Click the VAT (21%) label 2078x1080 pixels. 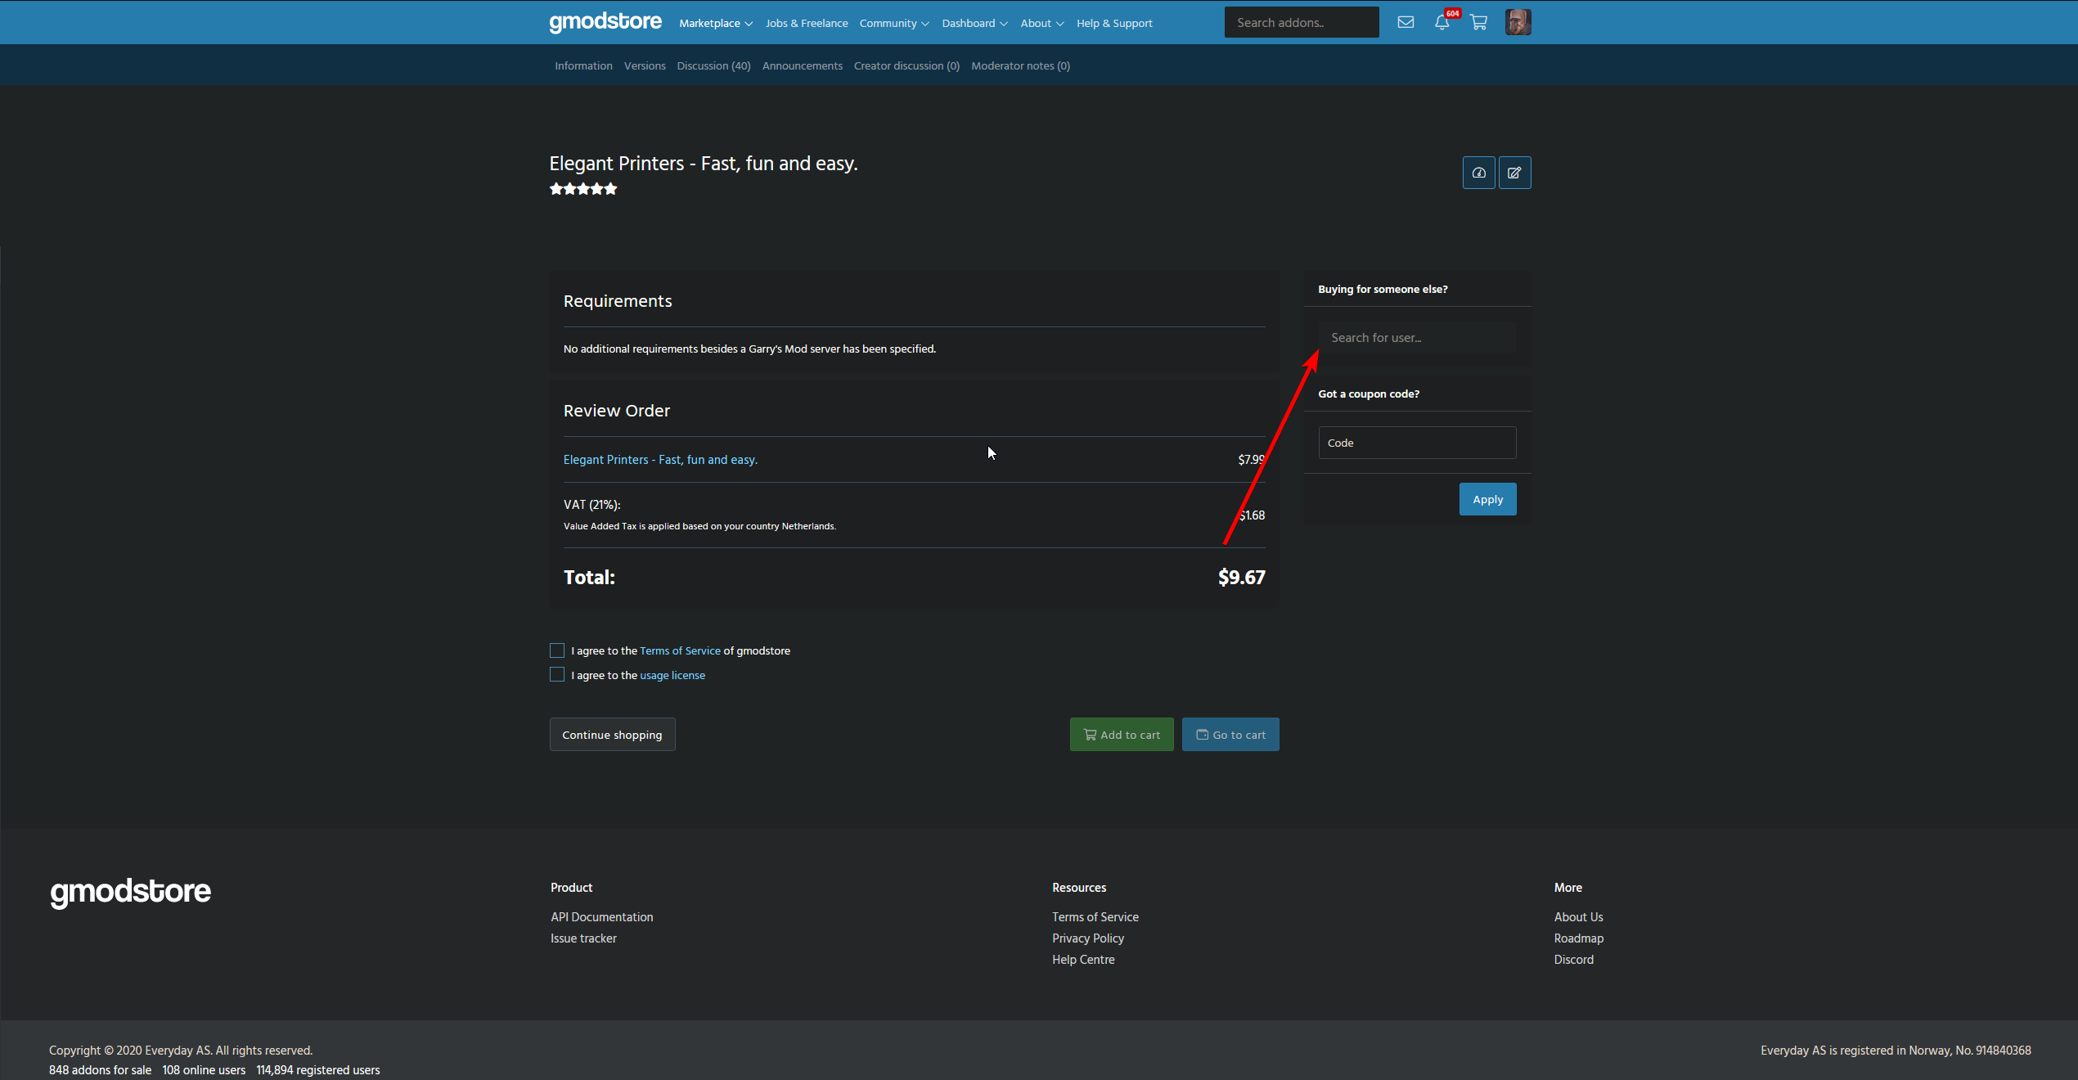[591, 505]
